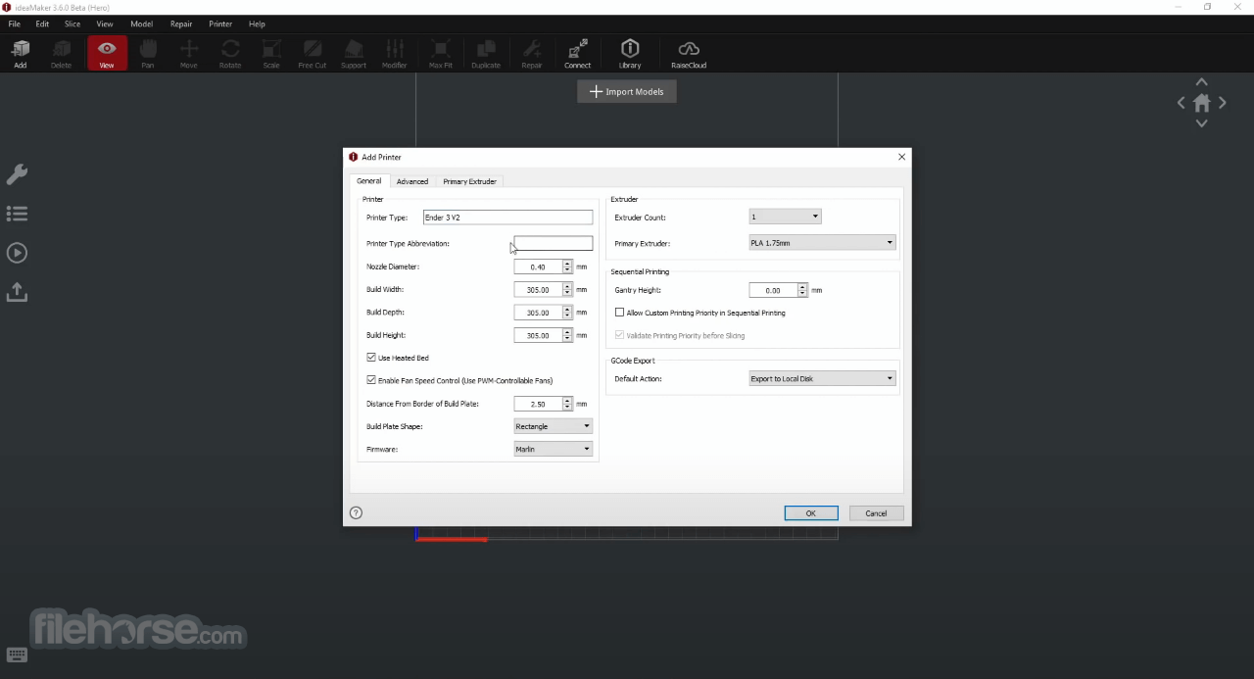Open the GCode Default Action dropdown
Viewport: 1254px width, 679px height.
(823, 378)
